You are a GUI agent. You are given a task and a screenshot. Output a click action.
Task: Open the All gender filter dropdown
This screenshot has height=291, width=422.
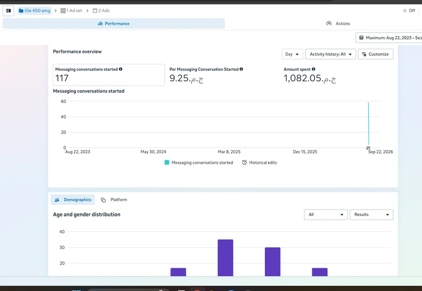[325, 215]
